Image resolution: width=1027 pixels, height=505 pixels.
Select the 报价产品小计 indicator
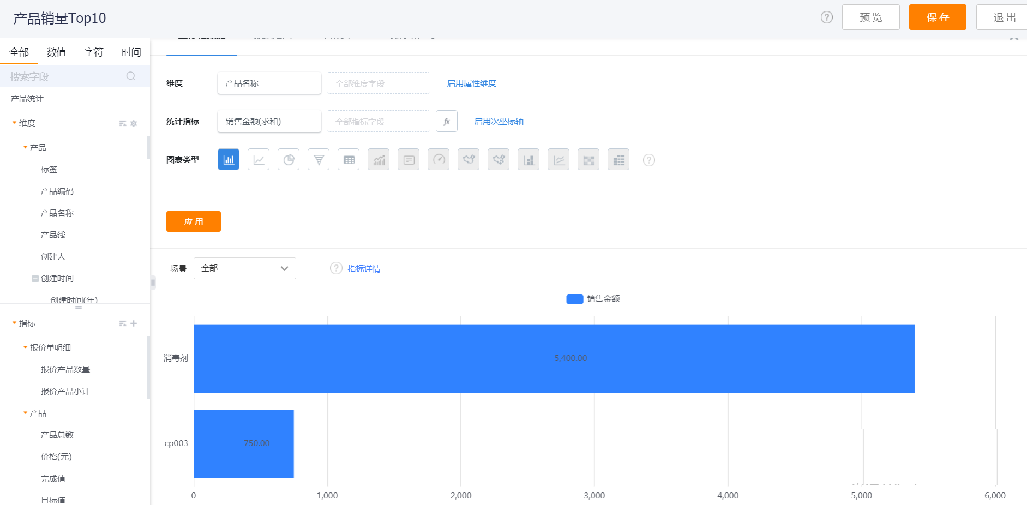point(65,392)
